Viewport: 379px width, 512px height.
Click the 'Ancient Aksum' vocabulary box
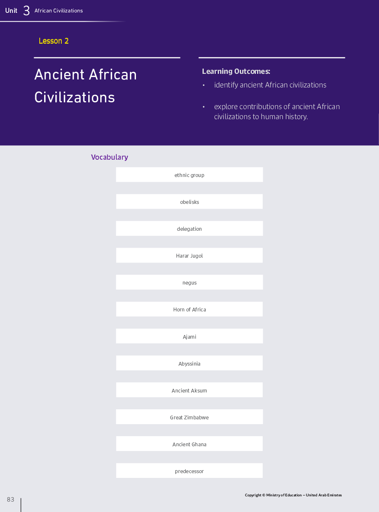pyautogui.click(x=189, y=390)
